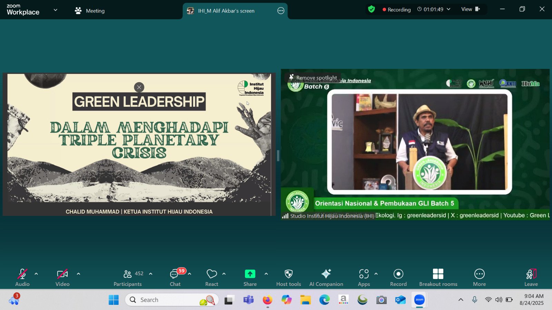This screenshot has width=552, height=310.
Task: Open the Apps panel
Action: click(364, 278)
